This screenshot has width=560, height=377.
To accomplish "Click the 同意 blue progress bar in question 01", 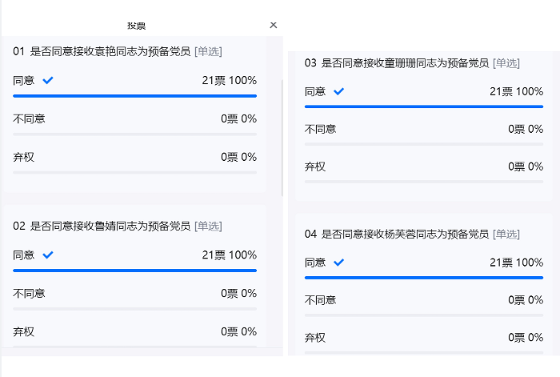I will (x=134, y=95).
